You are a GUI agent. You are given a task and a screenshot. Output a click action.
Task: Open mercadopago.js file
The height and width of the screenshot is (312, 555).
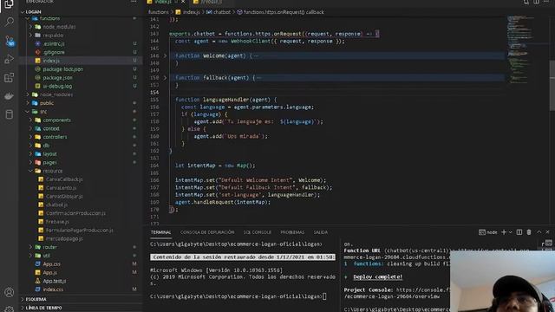[64, 239]
